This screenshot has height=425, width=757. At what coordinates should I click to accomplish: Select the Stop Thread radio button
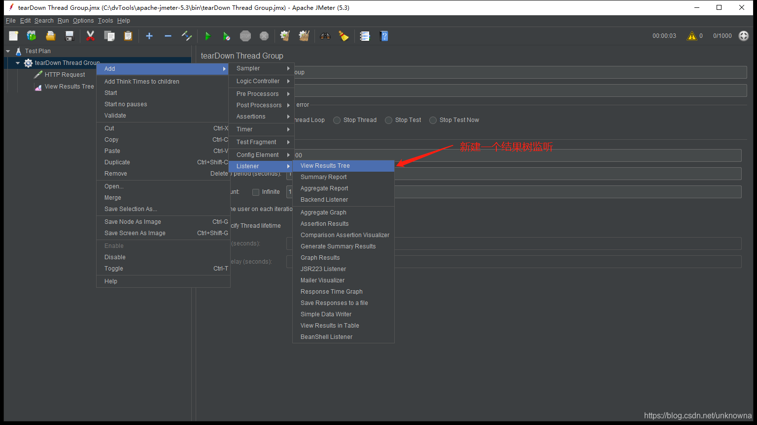pyautogui.click(x=337, y=120)
